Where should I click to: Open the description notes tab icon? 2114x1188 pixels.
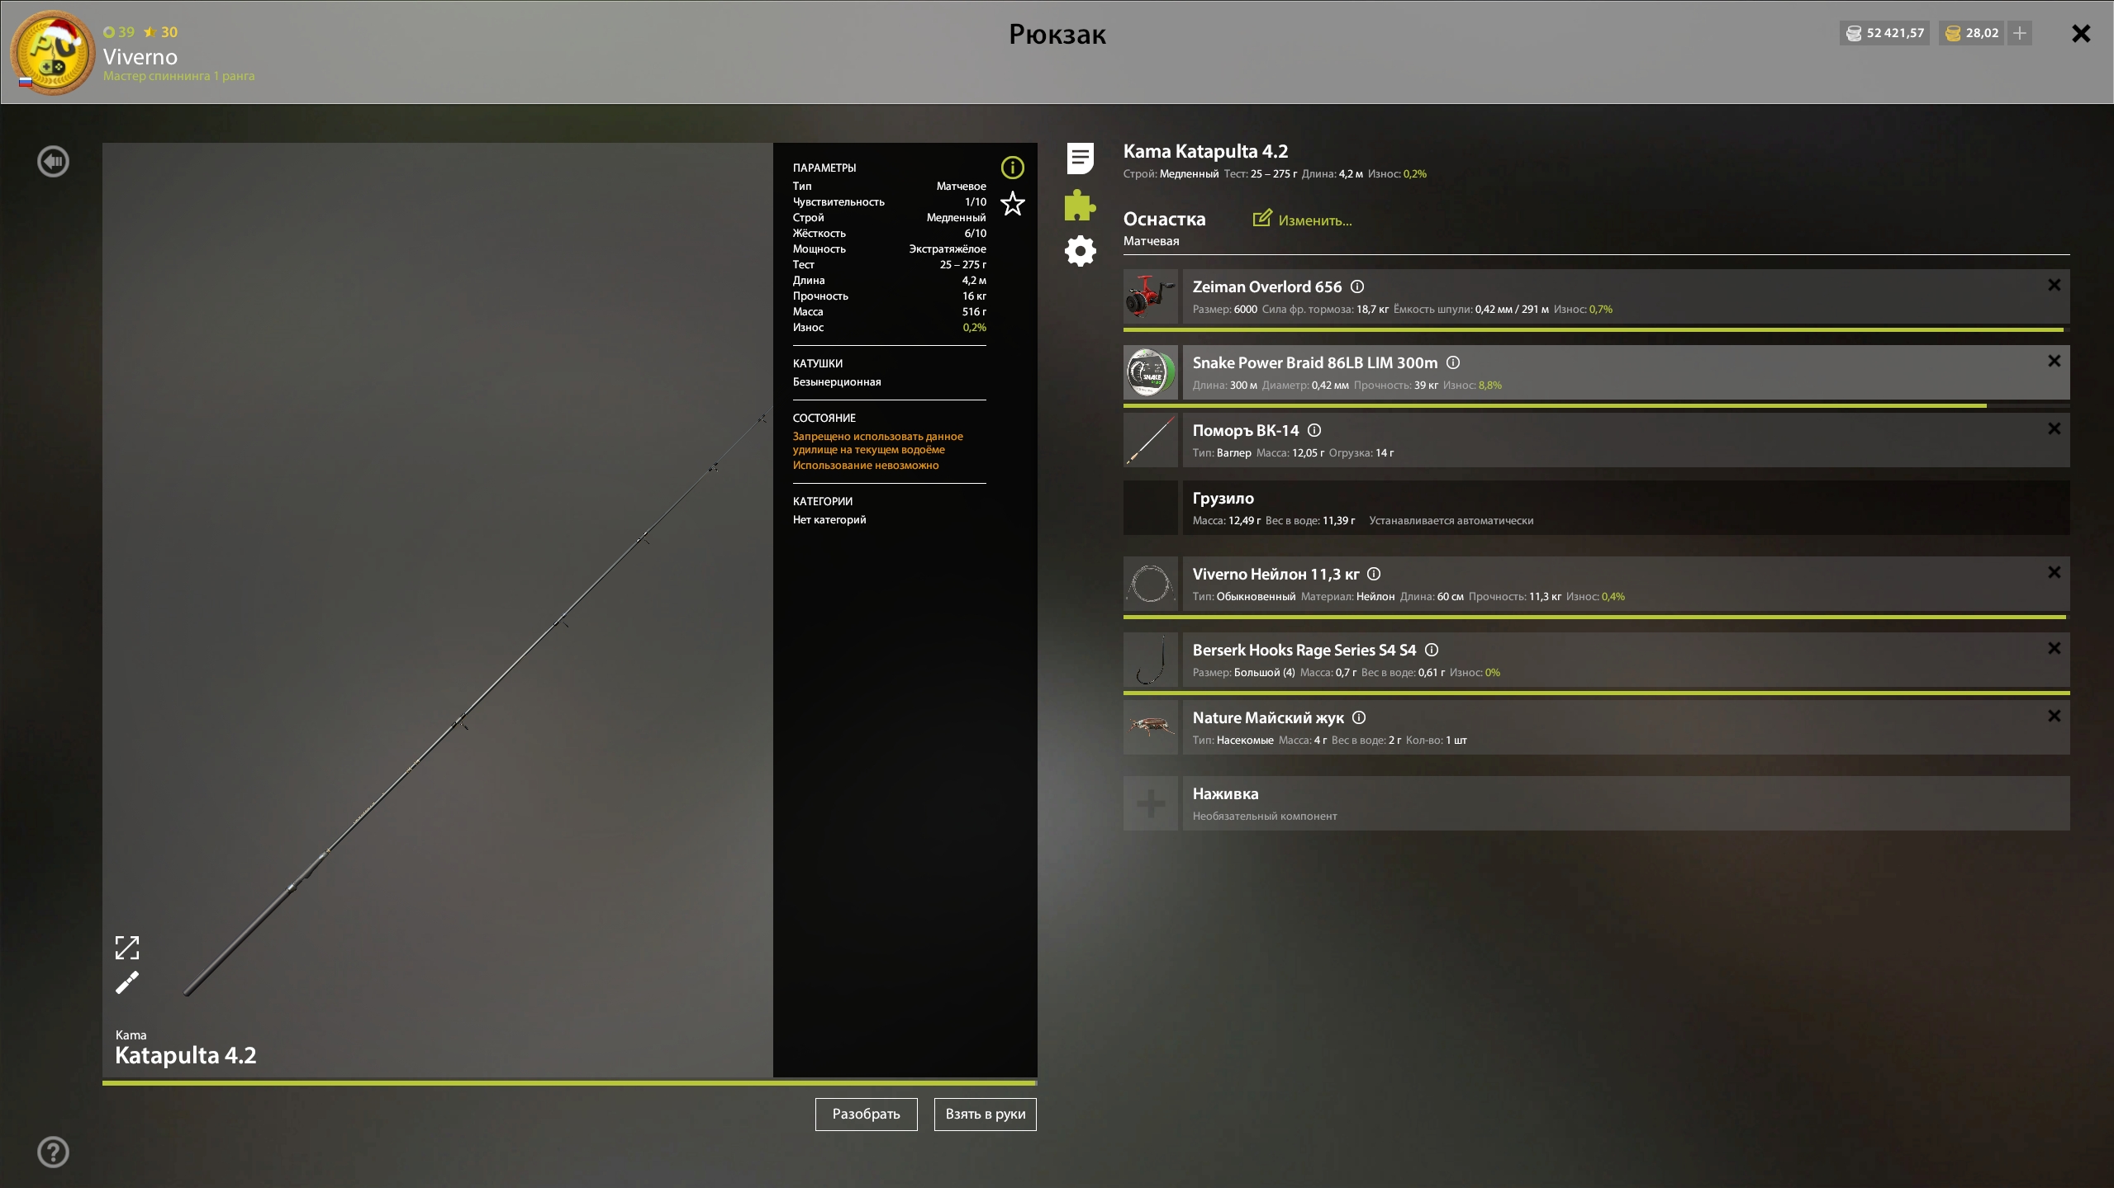pyautogui.click(x=1080, y=159)
